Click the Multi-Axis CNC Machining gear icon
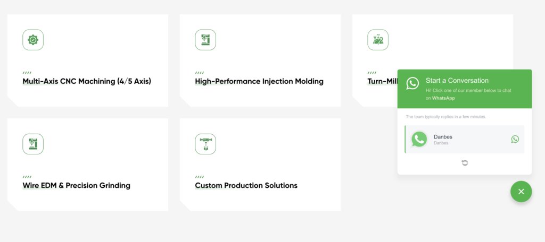Screen dimensions: 545x242 coord(33,40)
